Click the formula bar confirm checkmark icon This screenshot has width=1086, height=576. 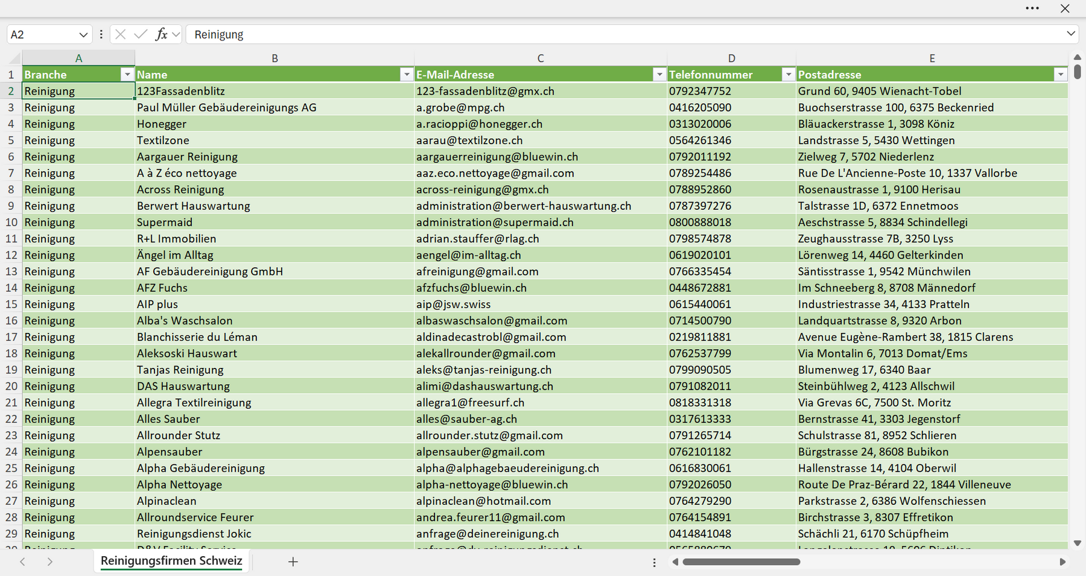[x=141, y=34]
